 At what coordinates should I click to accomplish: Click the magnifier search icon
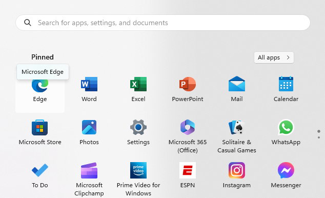pos(28,23)
